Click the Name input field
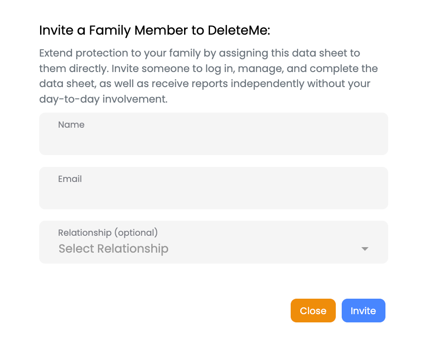 point(214,134)
